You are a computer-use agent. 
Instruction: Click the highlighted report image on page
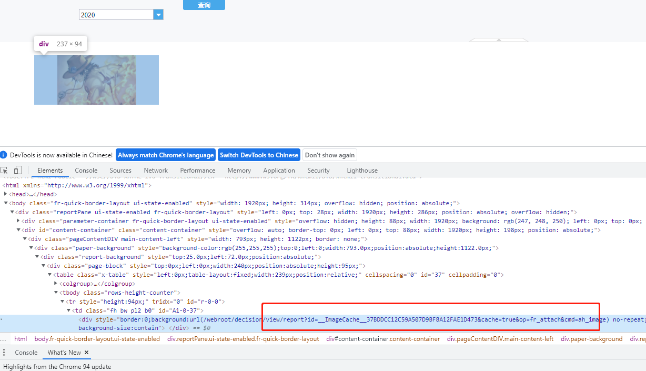click(x=96, y=80)
